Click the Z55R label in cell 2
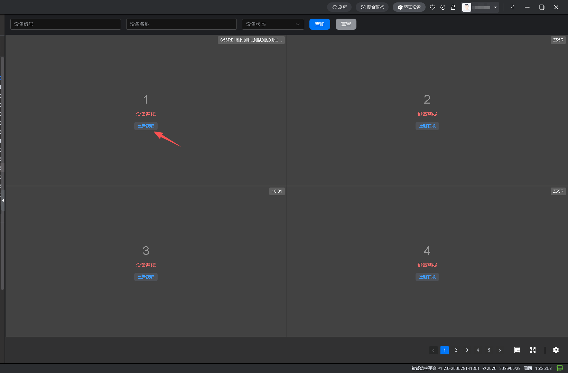This screenshot has width=568, height=373. (558, 40)
